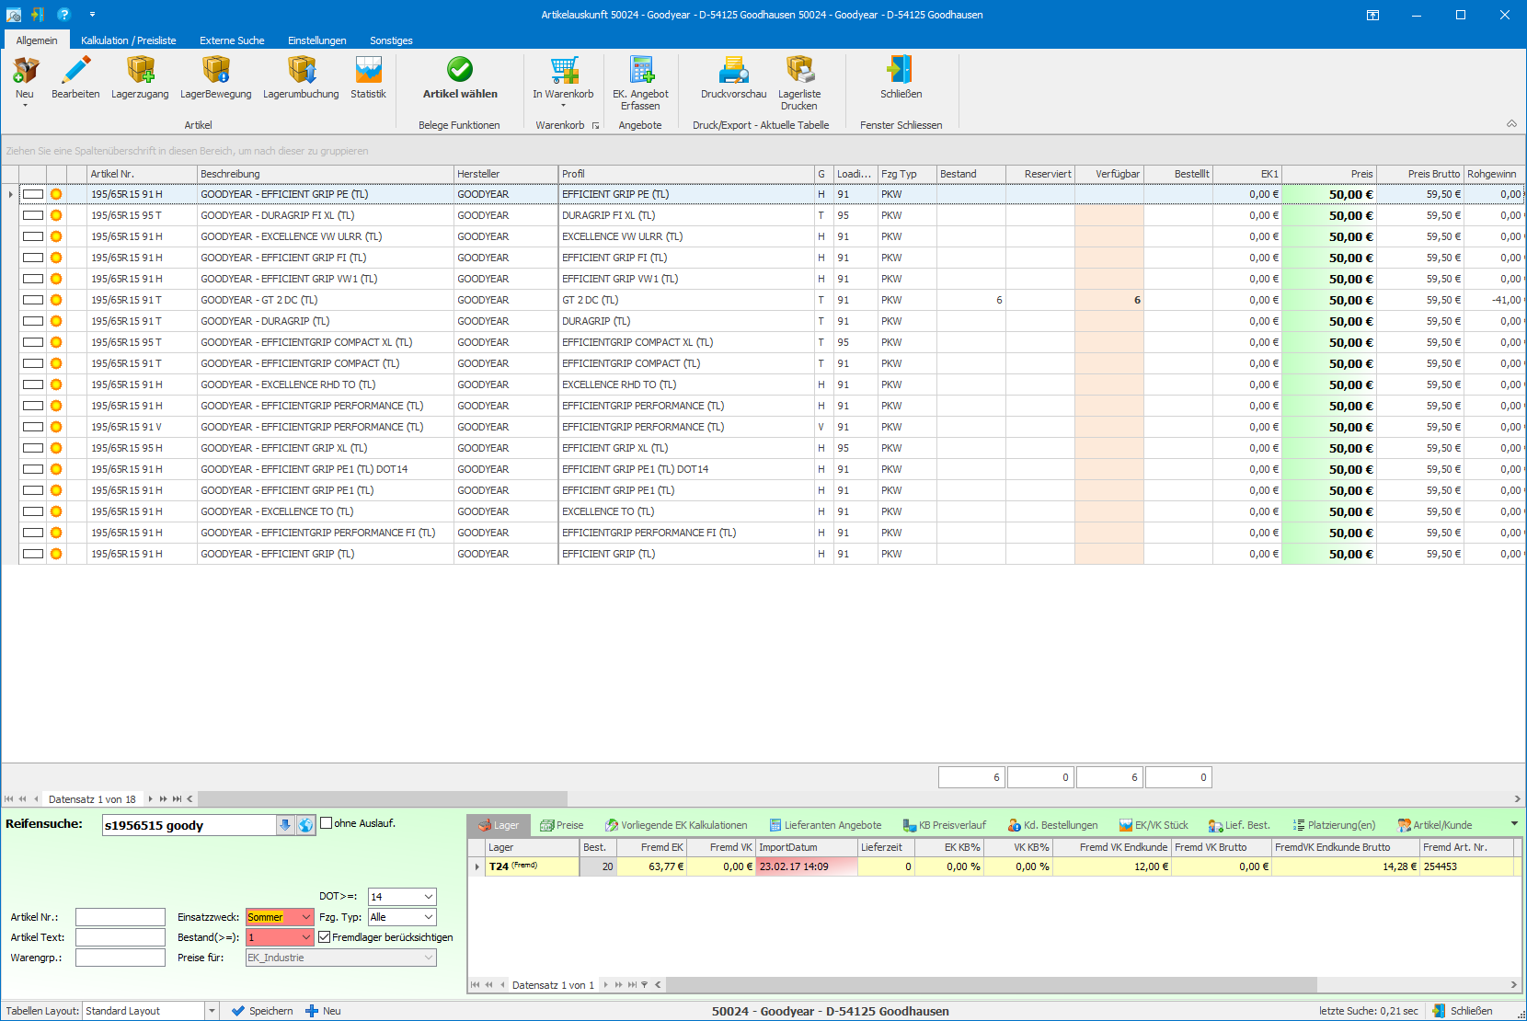Open KB Preisverlauf tab
This screenshot has height=1021, width=1527.
coord(945,825)
